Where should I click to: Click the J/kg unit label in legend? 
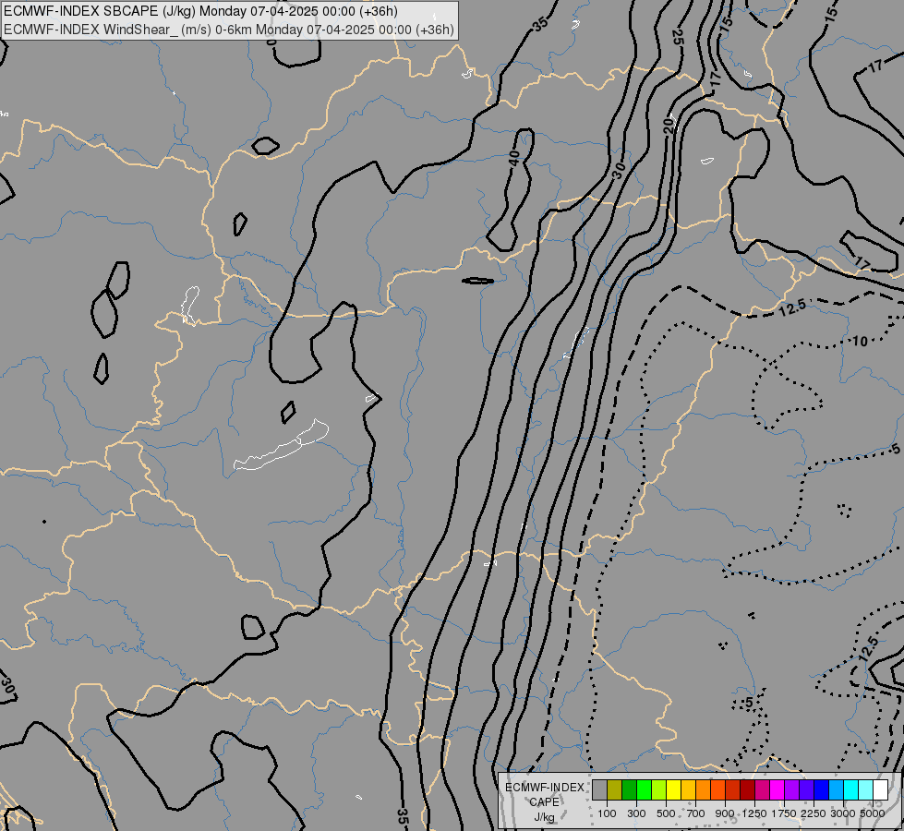click(544, 817)
